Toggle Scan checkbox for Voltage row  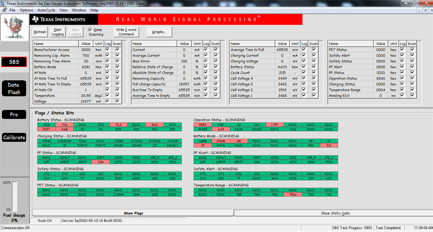118,101
